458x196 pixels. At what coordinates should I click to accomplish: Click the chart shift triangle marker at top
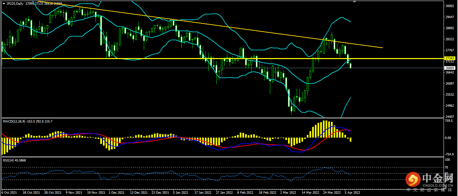[355, 2]
